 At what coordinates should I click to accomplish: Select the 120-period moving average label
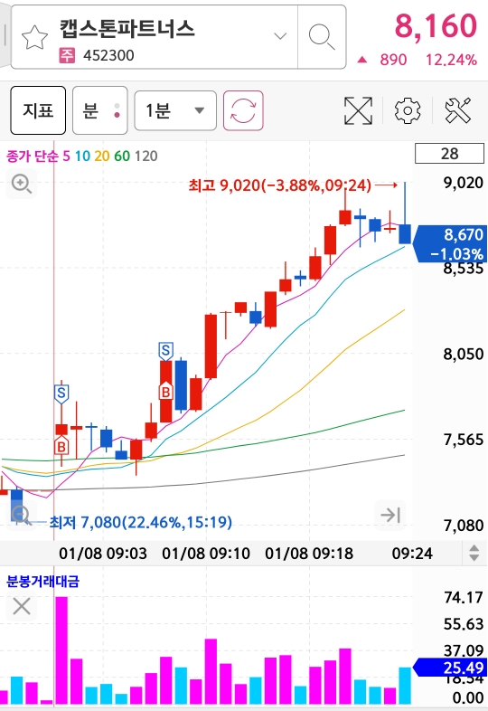point(145,156)
